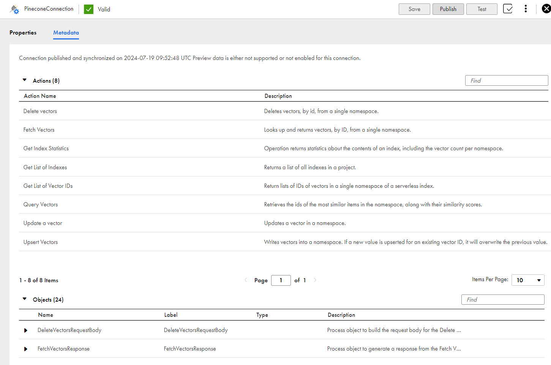
Task: Click 'Operation returns statistics' description
Action: [384, 148]
